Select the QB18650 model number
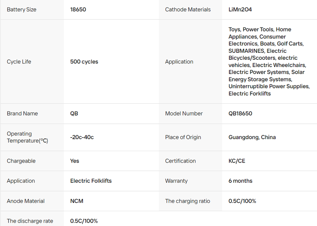This screenshot has height=226, width=317. coord(240,113)
